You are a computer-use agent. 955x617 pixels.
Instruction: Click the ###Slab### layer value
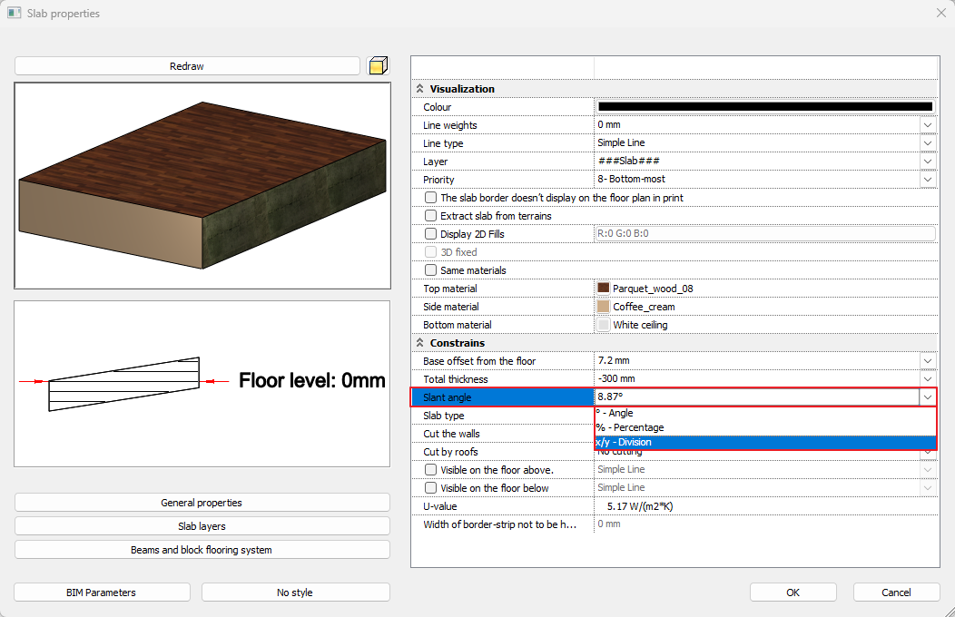coord(628,161)
